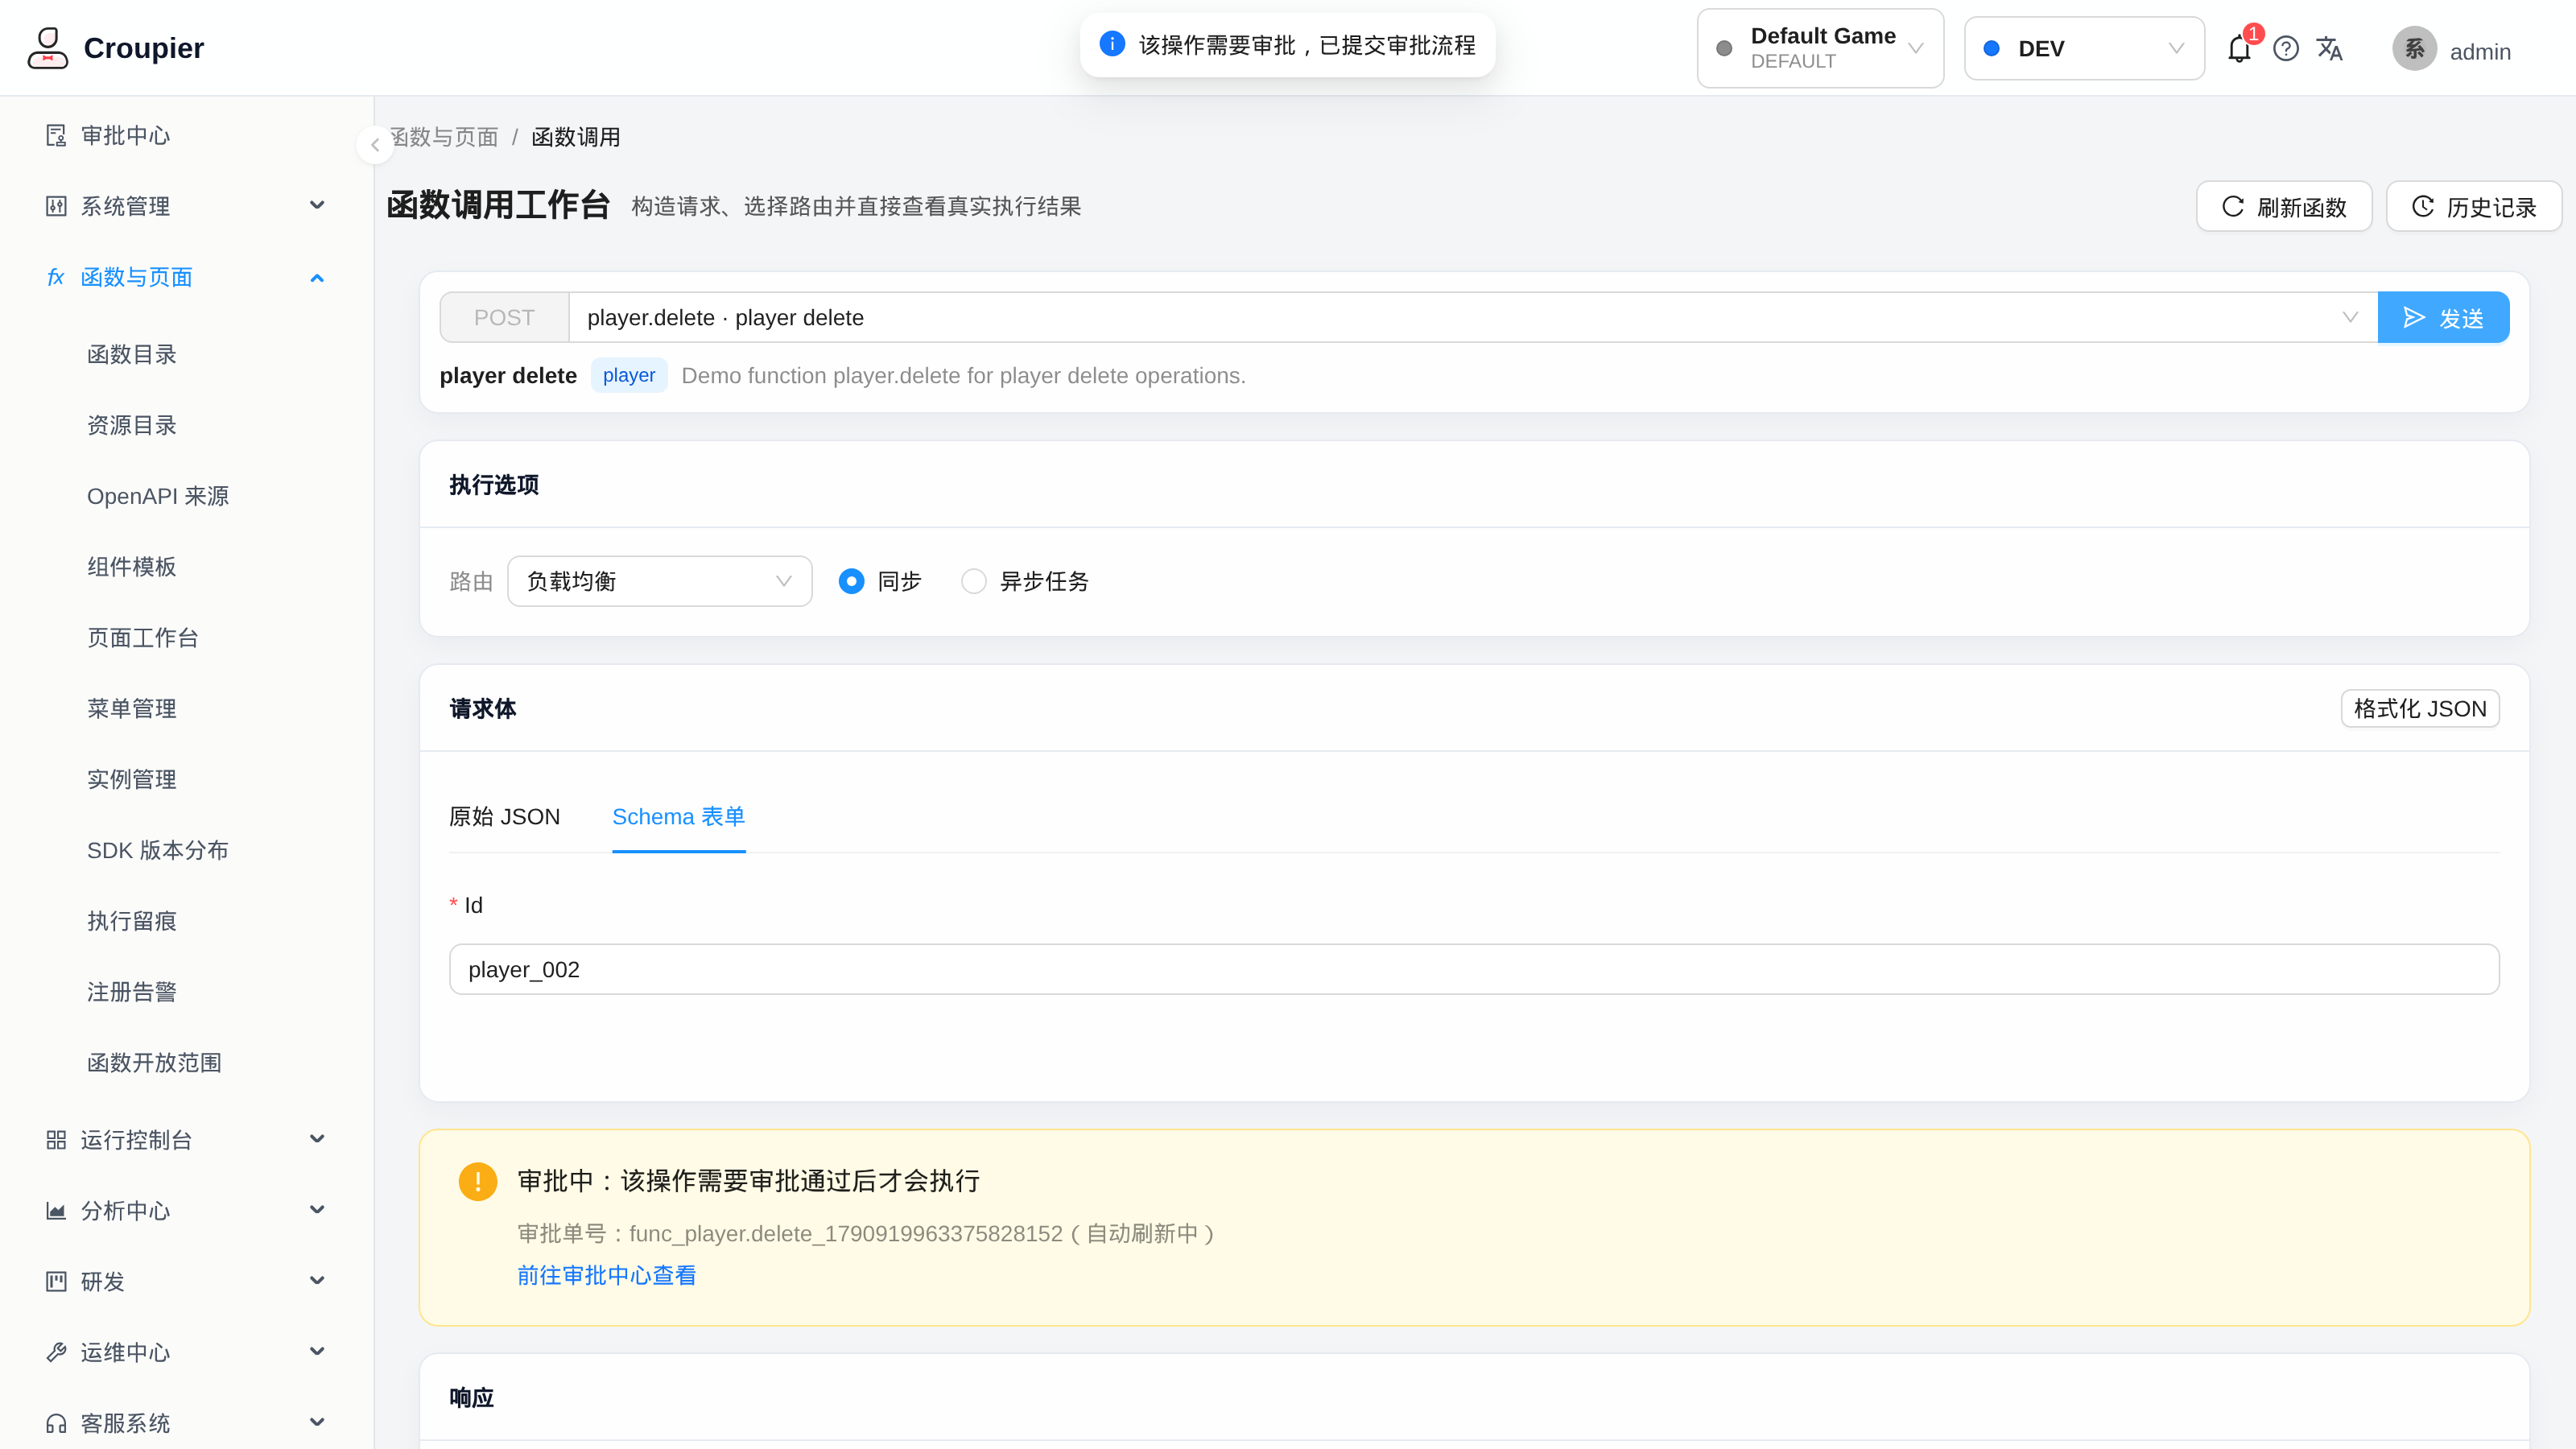Expand the 分析中心 menu
2576x1449 pixels.
click(x=186, y=1210)
